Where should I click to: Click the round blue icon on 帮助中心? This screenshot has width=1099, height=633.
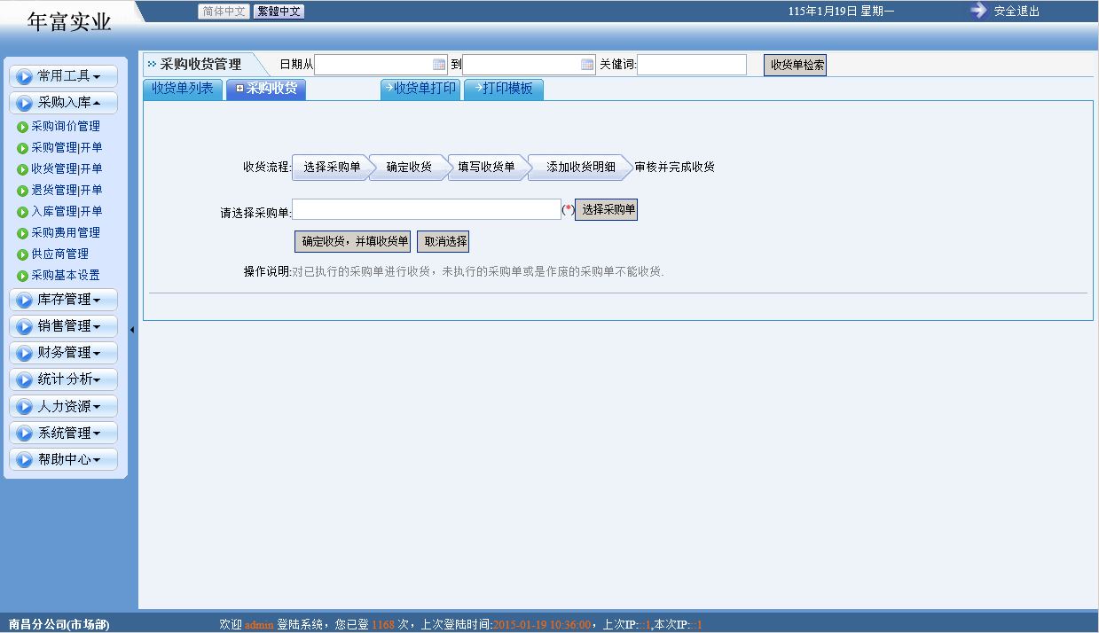[24, 460]
